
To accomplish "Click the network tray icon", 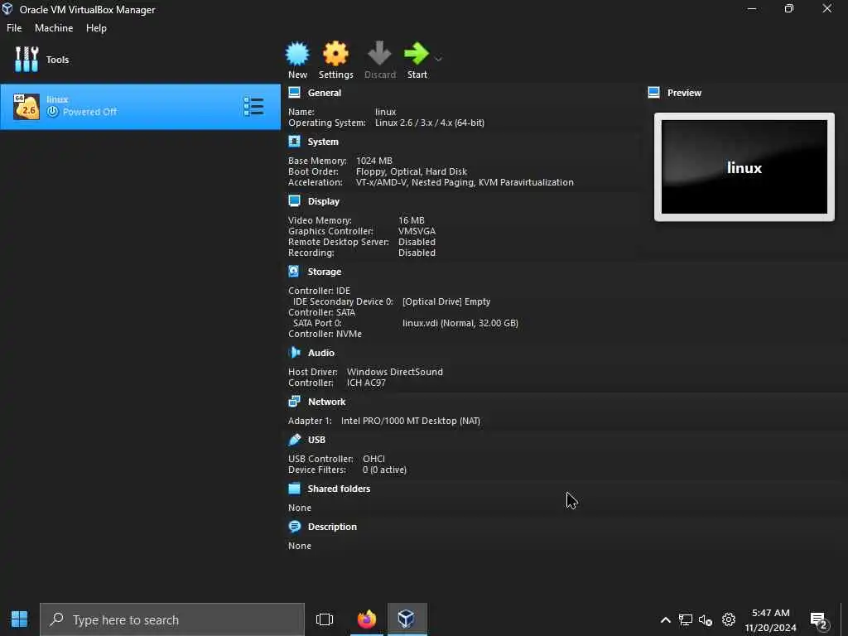I will pos(685,619).
